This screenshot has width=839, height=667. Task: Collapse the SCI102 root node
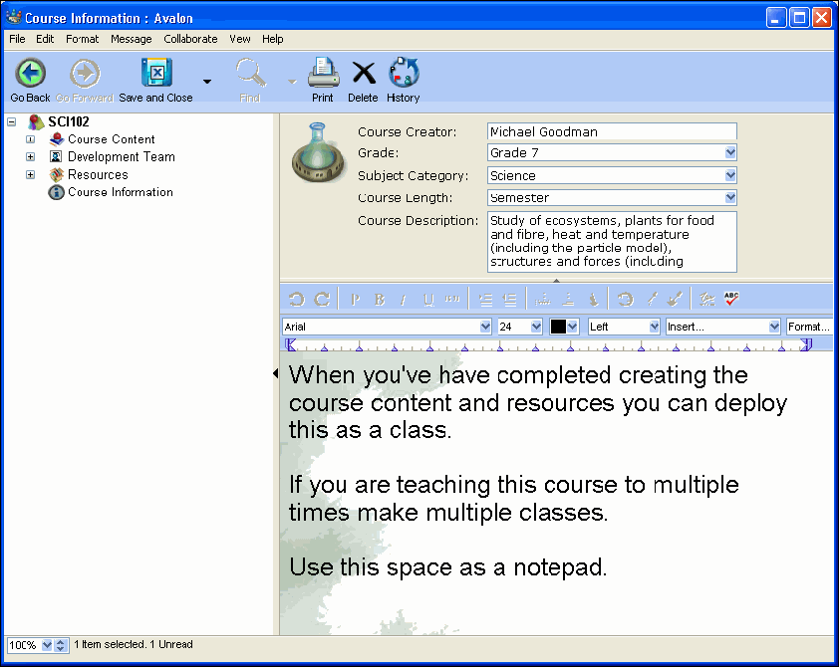[12, 121]
